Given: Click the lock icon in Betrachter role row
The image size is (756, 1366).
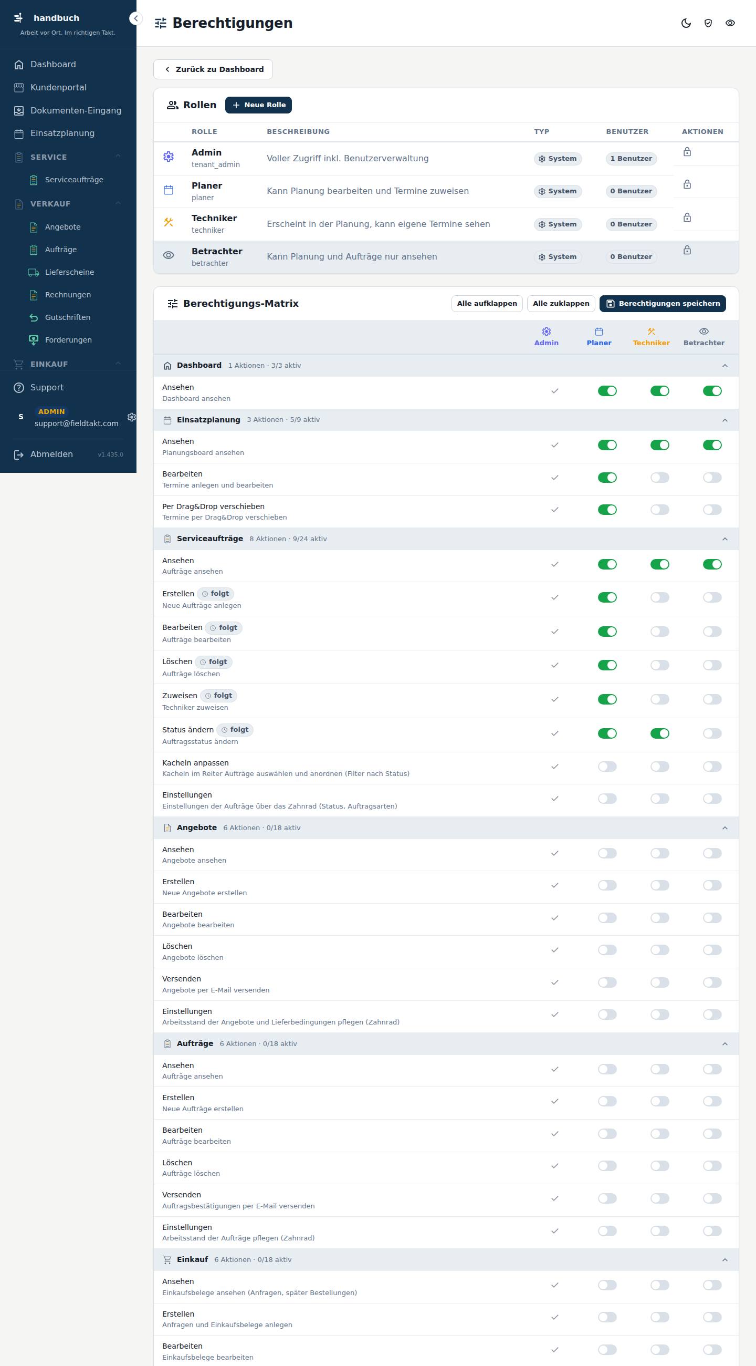Looking at the screenshot, I should point(687,250).
